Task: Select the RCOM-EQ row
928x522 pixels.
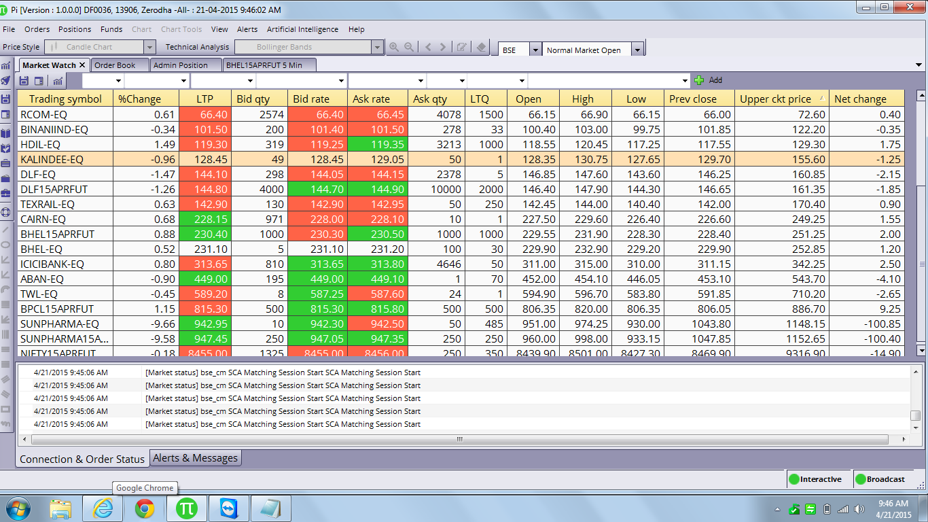Action: click(x=461, y=114)
